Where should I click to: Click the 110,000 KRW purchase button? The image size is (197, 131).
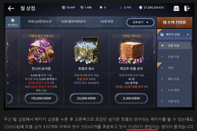41,98
